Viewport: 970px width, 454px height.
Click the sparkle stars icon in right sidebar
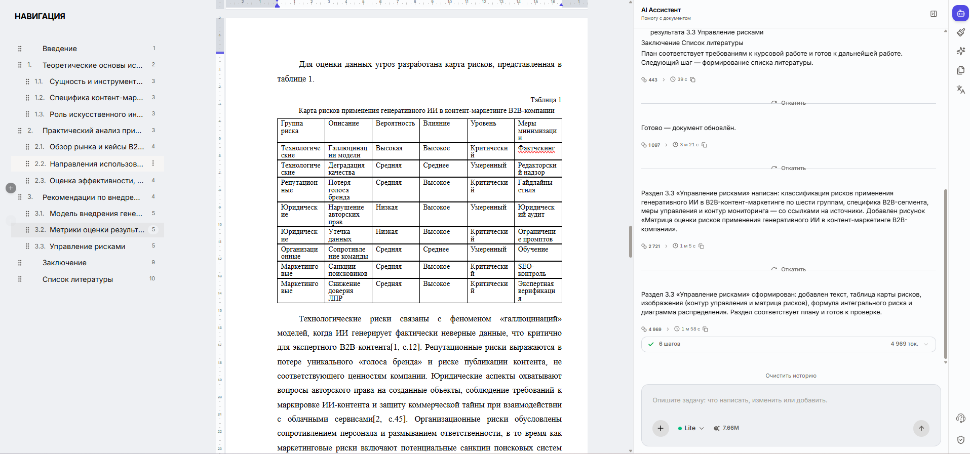(x=960, y=51)
